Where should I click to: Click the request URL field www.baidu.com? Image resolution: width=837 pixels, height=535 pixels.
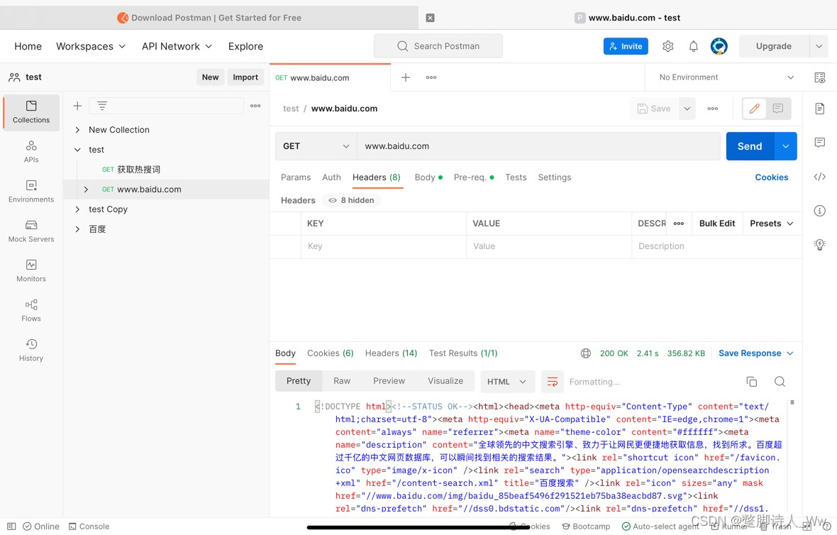click(x=538, y=146)
